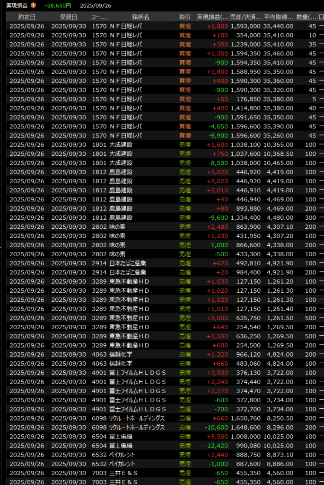Click the 取引 column header
The width and height of the screenshot is (324, 485).
185,17
